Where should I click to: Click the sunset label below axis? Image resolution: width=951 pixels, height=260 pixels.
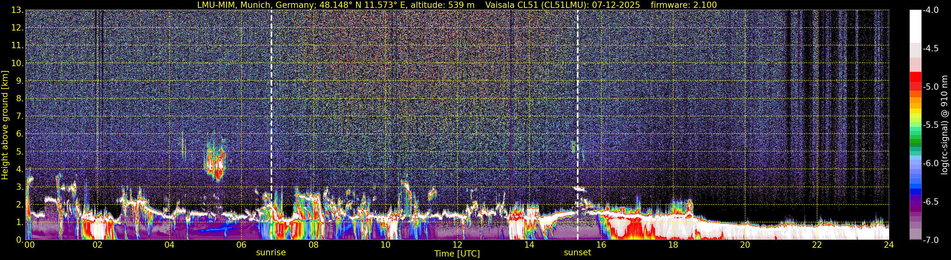pos(578,253)
